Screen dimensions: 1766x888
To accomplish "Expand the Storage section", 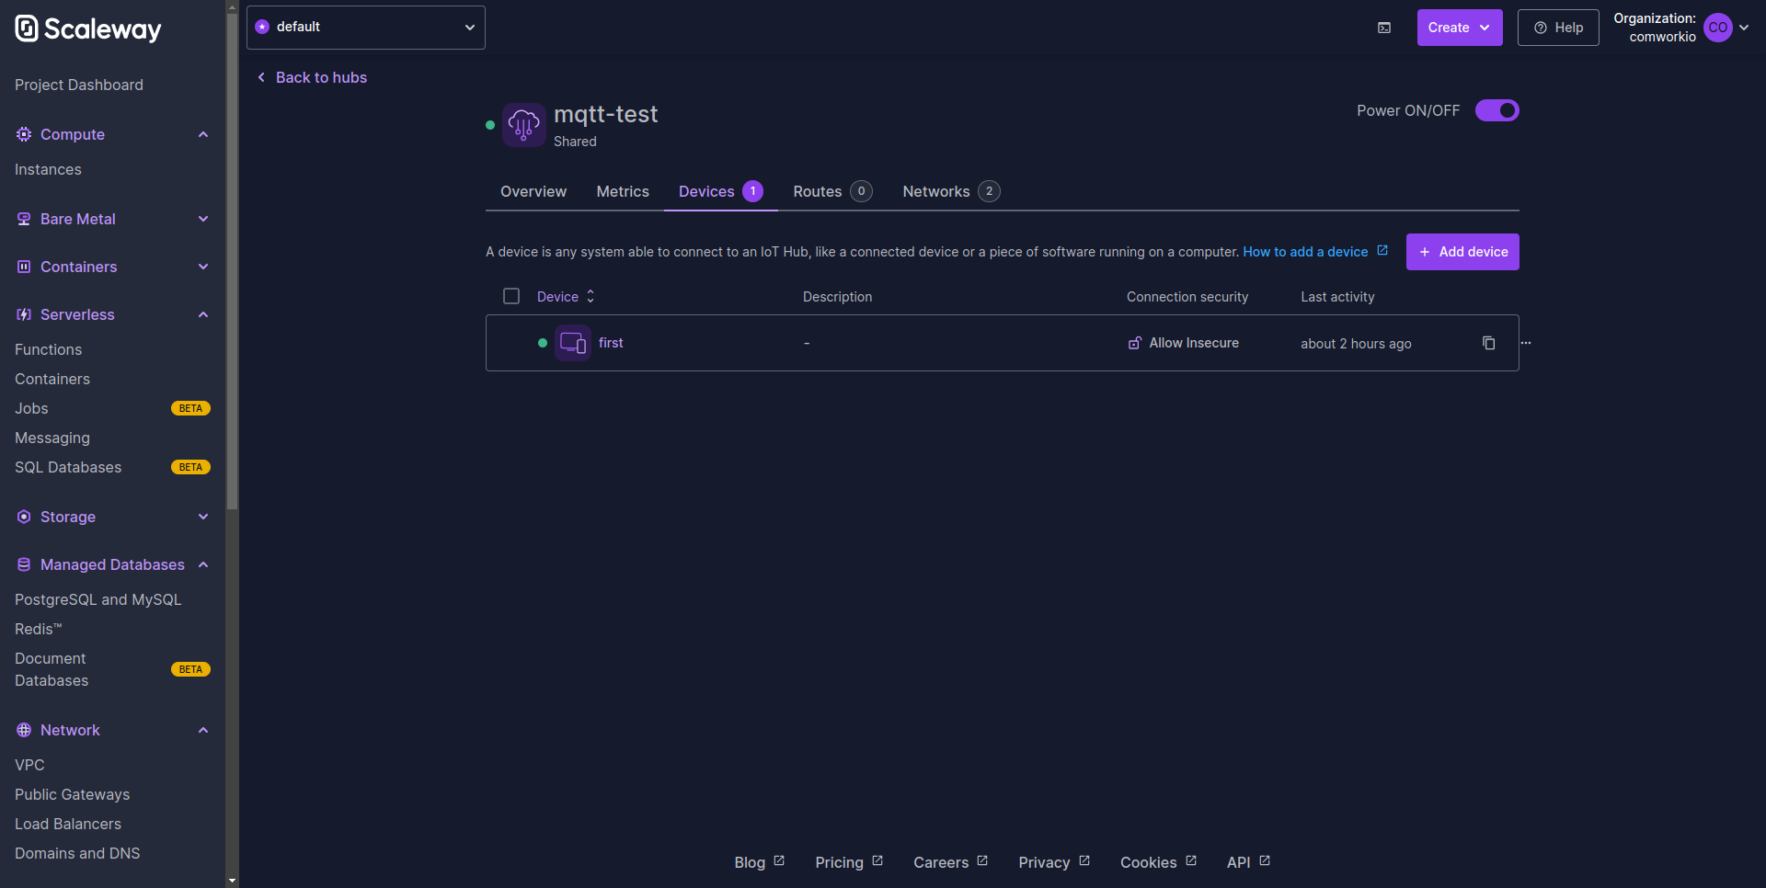I will point(203,517).
